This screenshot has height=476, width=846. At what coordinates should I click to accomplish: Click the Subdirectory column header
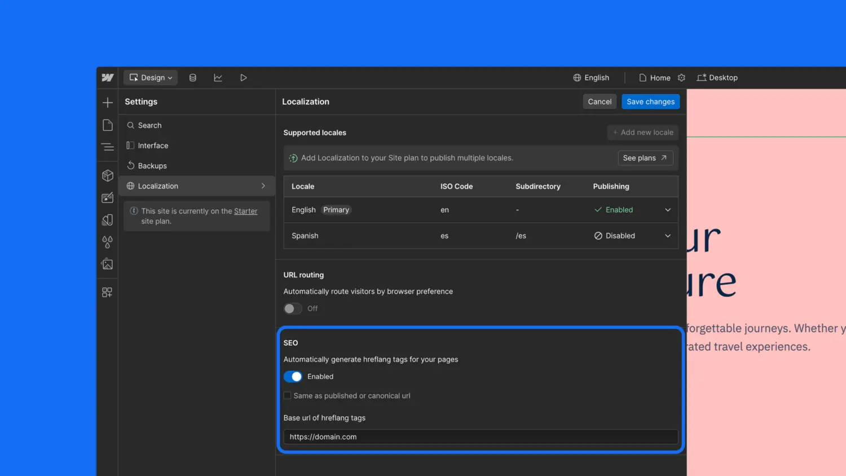pyautogui.click(x=538, y=186)
